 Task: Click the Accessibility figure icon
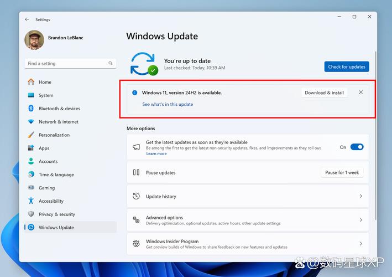coord(31,201)
